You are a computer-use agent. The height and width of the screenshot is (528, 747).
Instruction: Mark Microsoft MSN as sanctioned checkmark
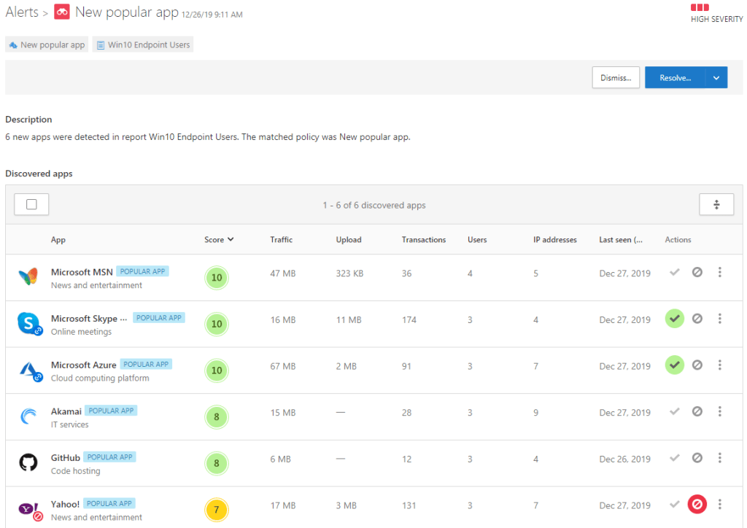(x=675, y=272)
